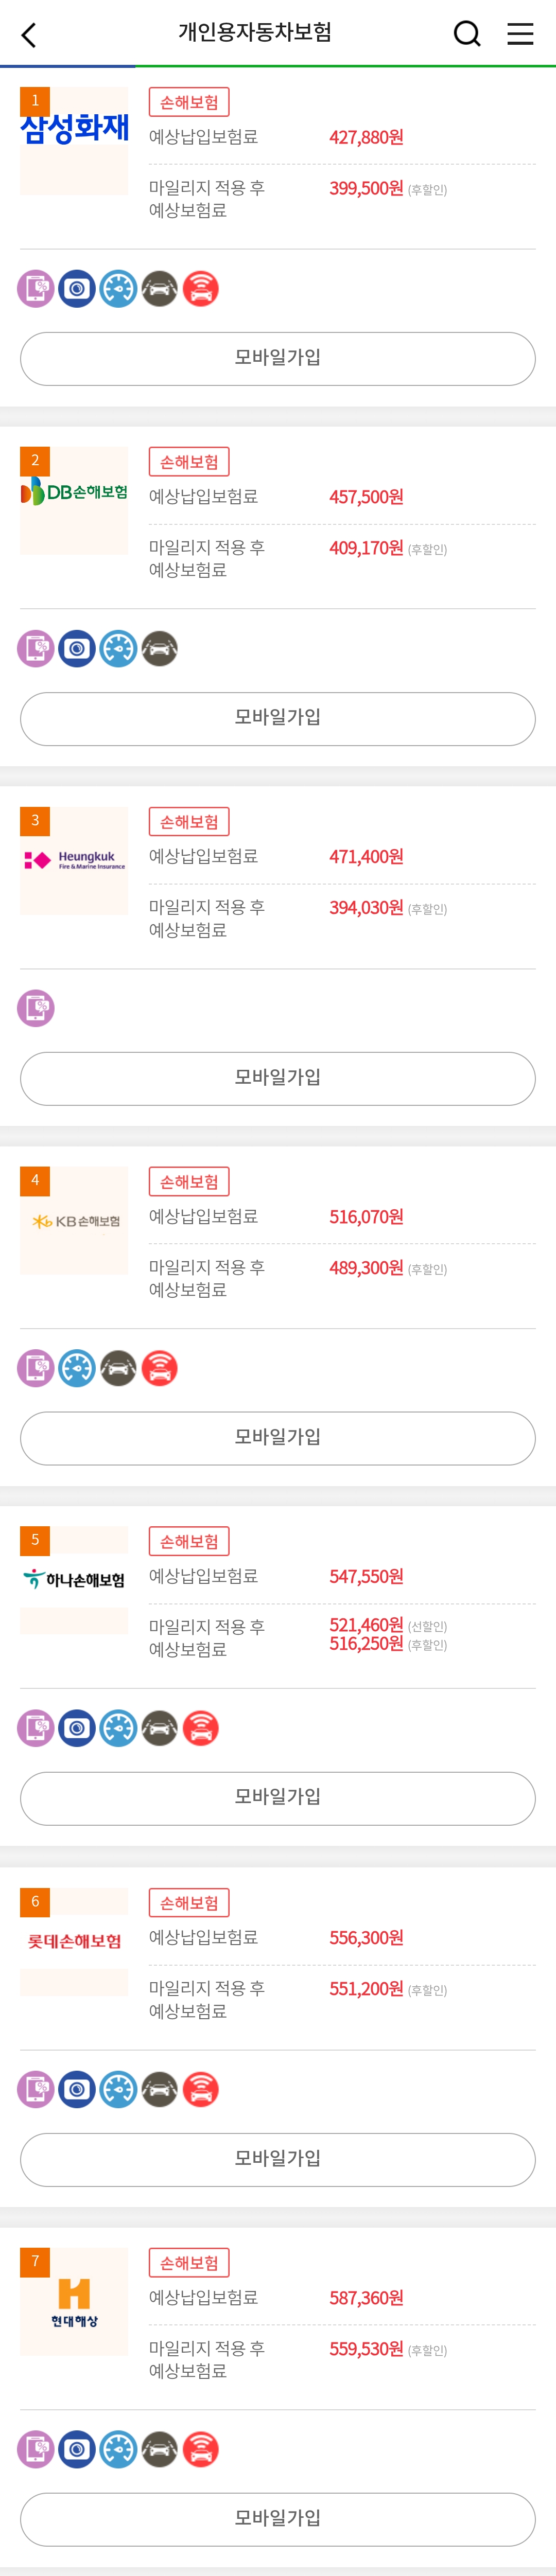The height and width of the screenshot is (2576, 556).
Task: Tap 모바일가입 for Heungkuk
Action: click(x=278, y=1079)
